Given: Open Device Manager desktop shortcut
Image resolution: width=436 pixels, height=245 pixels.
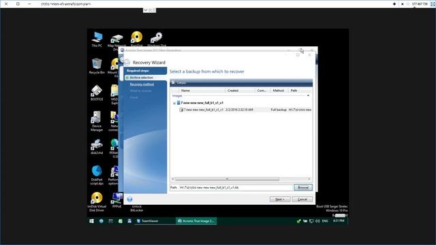Looking at the screenshot, I should coord(97,121).
